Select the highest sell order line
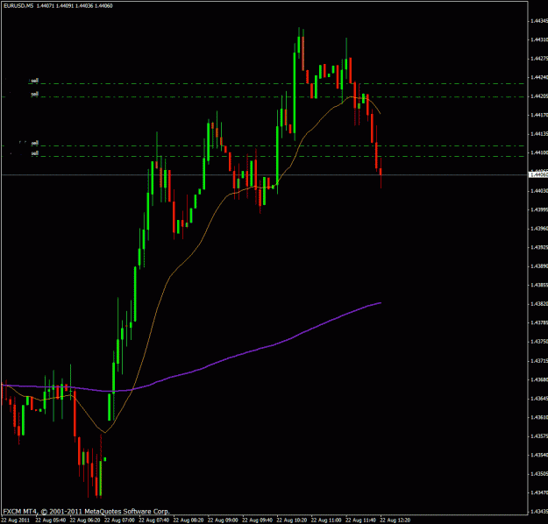This screenshot has width=548, height=524. click(x=276, y=84)
